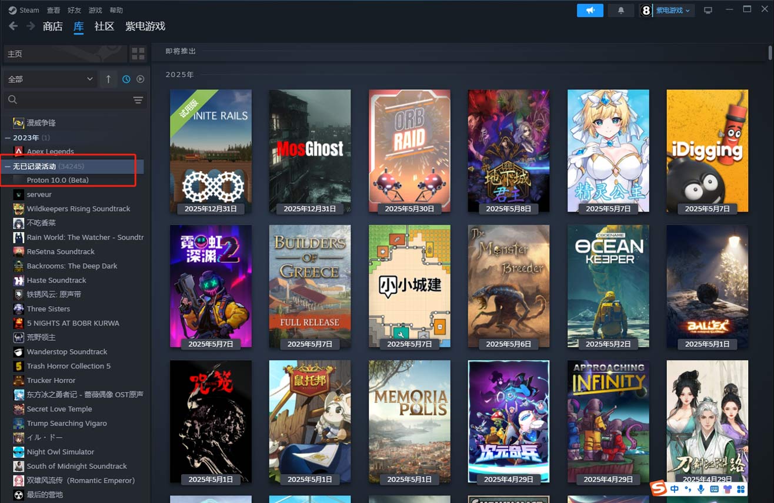The image size is (774, 503).
Task: Click the library search input field
Action: pos(75,100)
